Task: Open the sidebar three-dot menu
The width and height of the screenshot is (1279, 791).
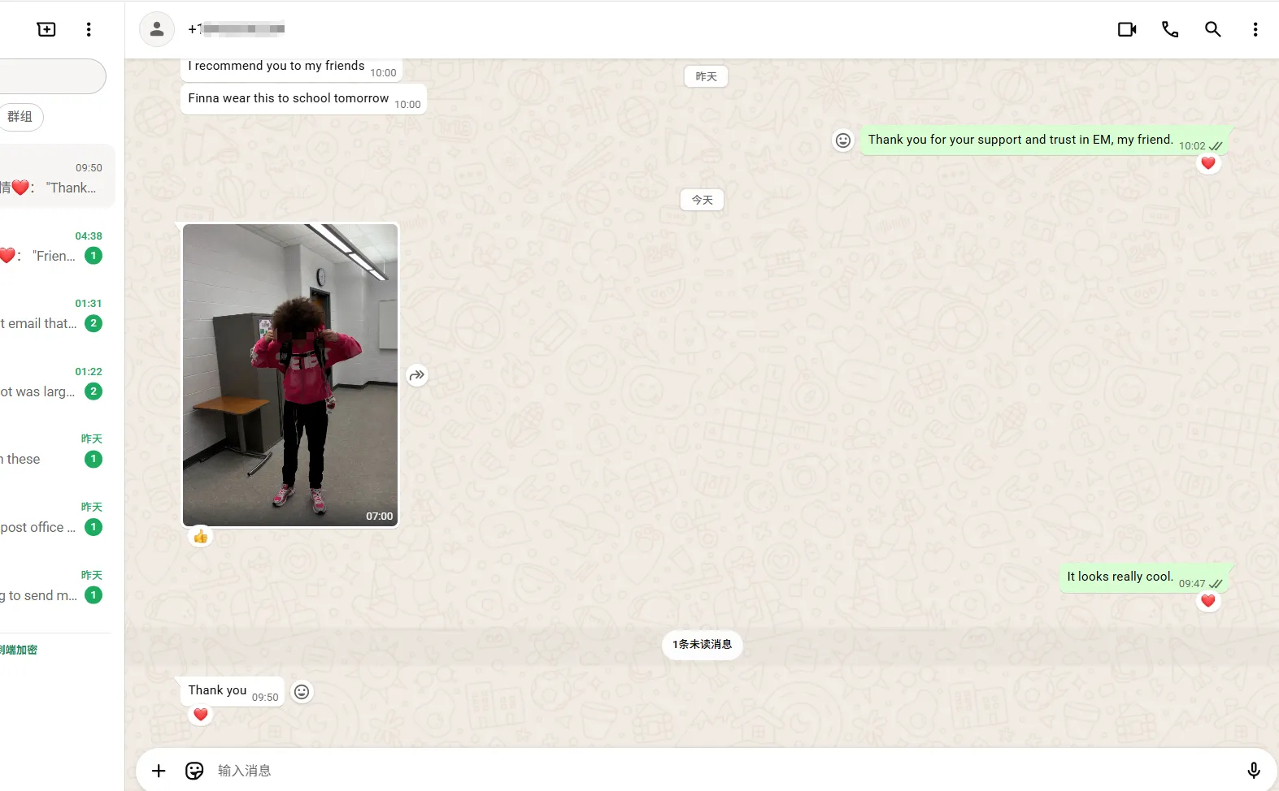Action: [89, 29]
